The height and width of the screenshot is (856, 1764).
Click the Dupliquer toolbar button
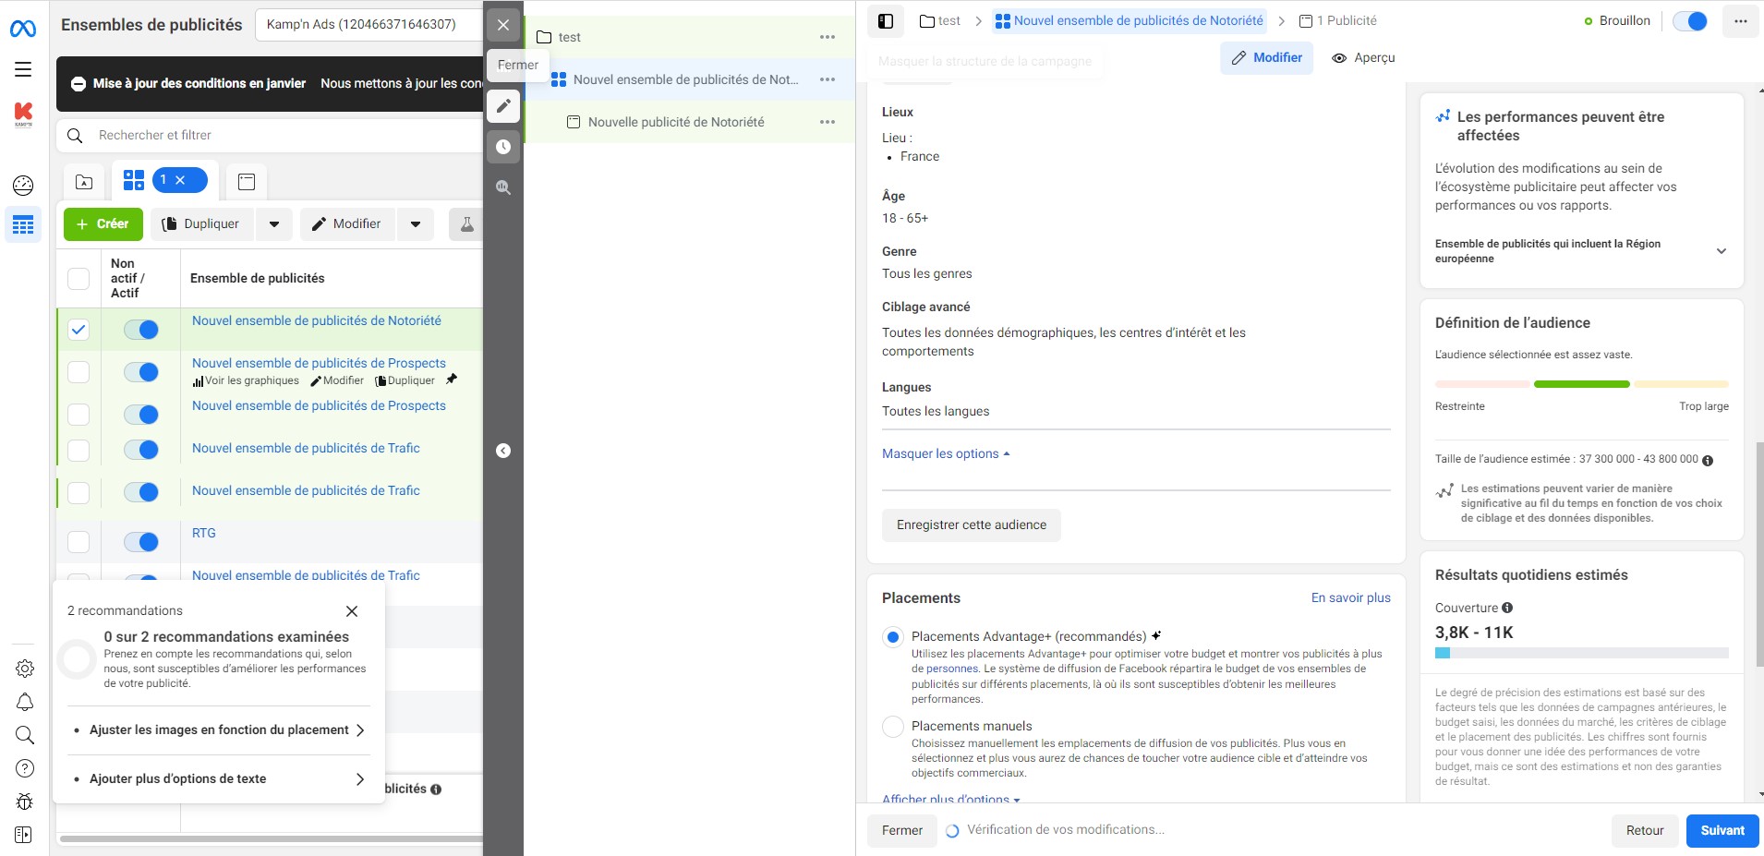point(201,224)
